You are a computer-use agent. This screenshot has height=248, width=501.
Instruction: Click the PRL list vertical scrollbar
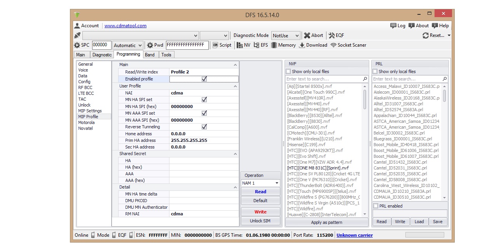coord(444,142)
